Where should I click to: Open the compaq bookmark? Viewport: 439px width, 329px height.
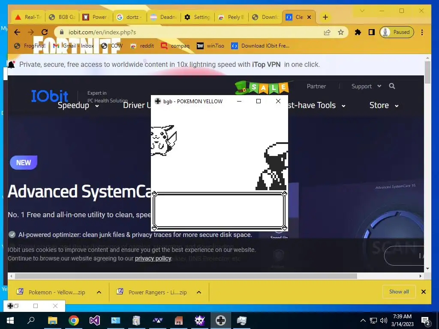pyautogui.click(x=175, y=45)
